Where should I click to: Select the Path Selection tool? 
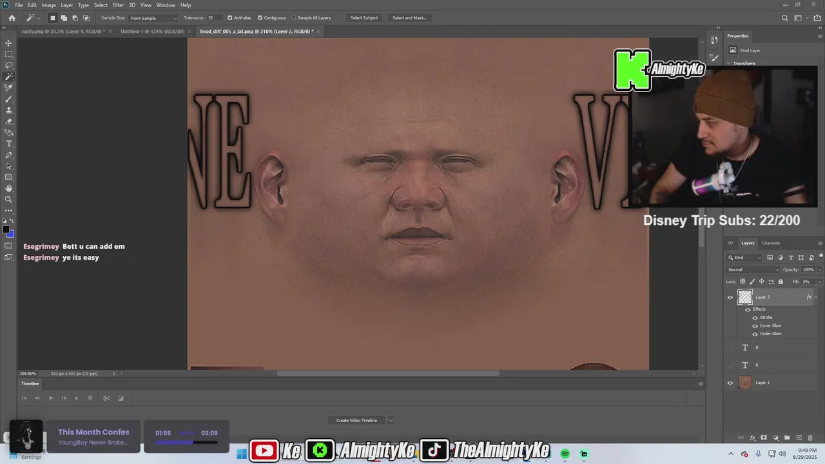coord(9,166)
